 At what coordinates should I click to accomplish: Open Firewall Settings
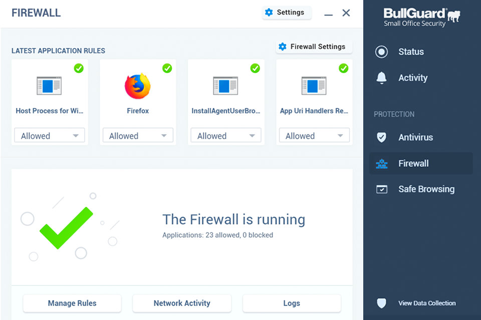coord(314,47)
